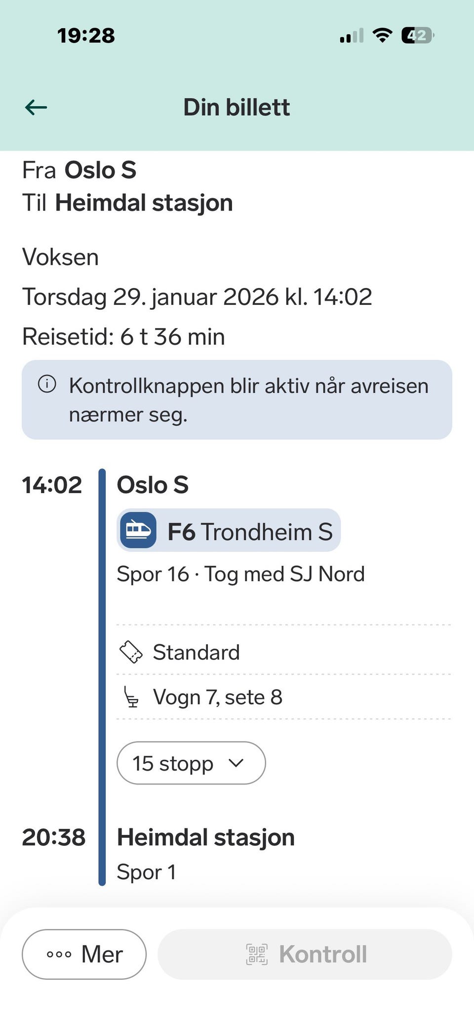474x1028 pixels.
Task: Tap the Oslo S departure stop
Action: pos(153,485)
